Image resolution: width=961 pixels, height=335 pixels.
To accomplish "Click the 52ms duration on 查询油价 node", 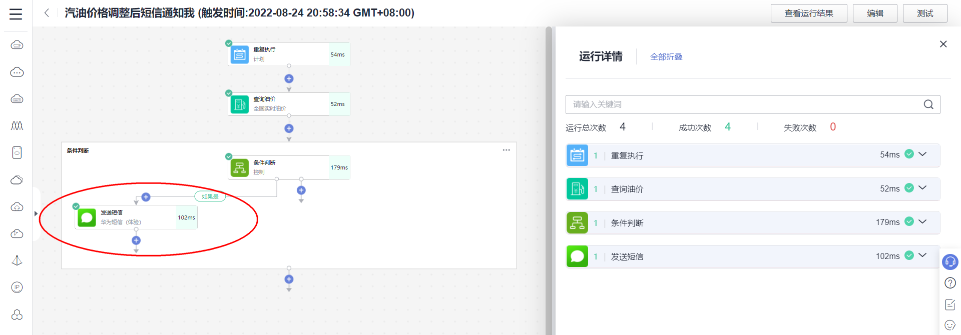I will pos(337,104).
